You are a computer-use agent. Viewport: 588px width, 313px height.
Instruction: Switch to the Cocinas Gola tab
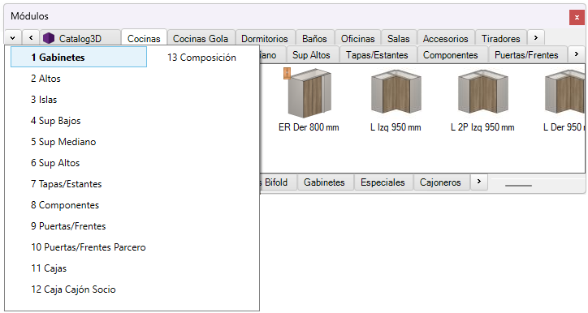[x=201, y=39]
